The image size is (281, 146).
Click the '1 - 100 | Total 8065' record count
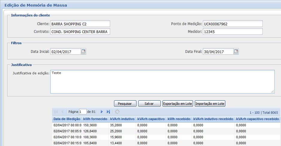click(264, 113)
